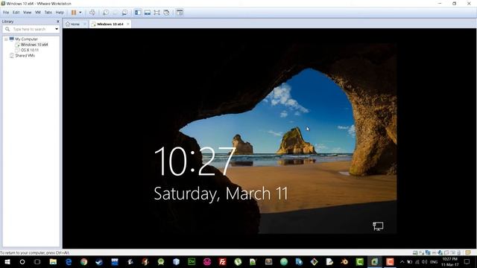Open the File menu
477x268 pixels.
click(6, 13)
